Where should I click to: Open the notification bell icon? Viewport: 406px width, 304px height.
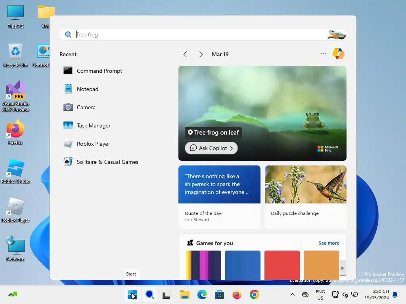[x=395, y=294]
